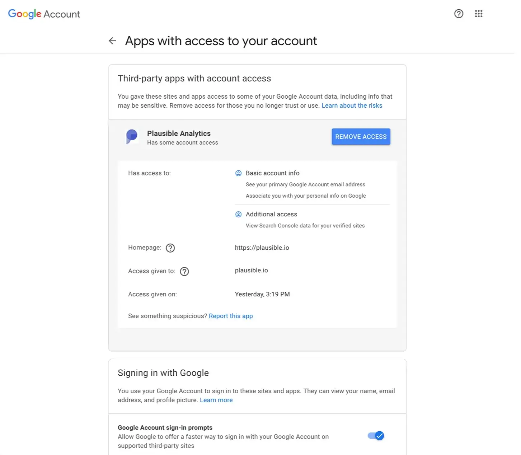
Task: Toggle the blue sign-in prompts switch off
Action: click(375, 436)
